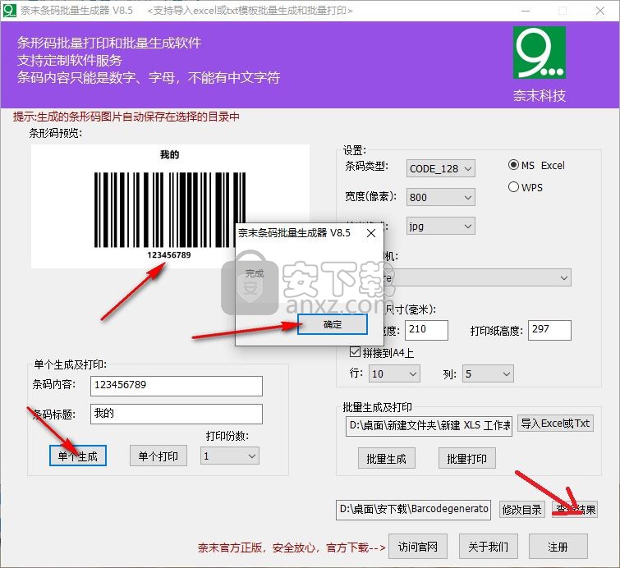Click the barcode preview image

point(170,206)
